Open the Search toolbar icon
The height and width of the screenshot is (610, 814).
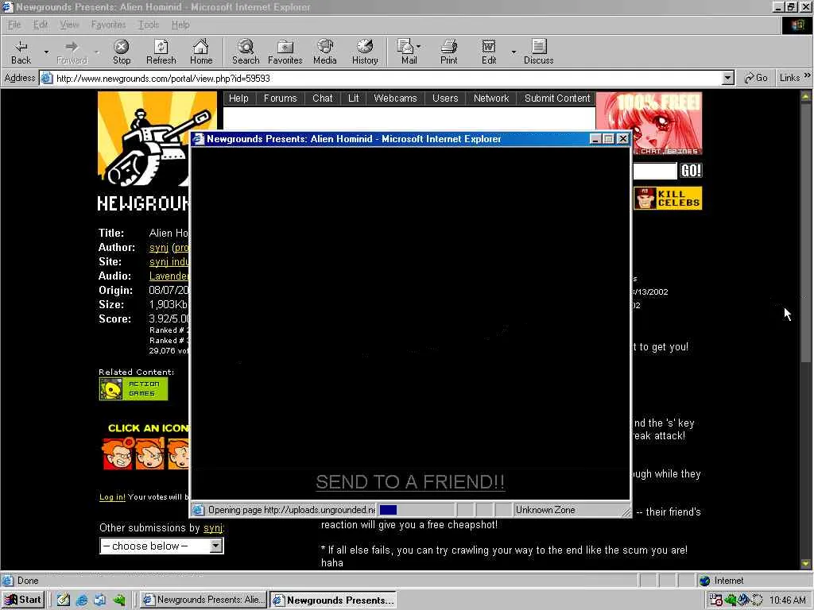[x=246, y=52]
